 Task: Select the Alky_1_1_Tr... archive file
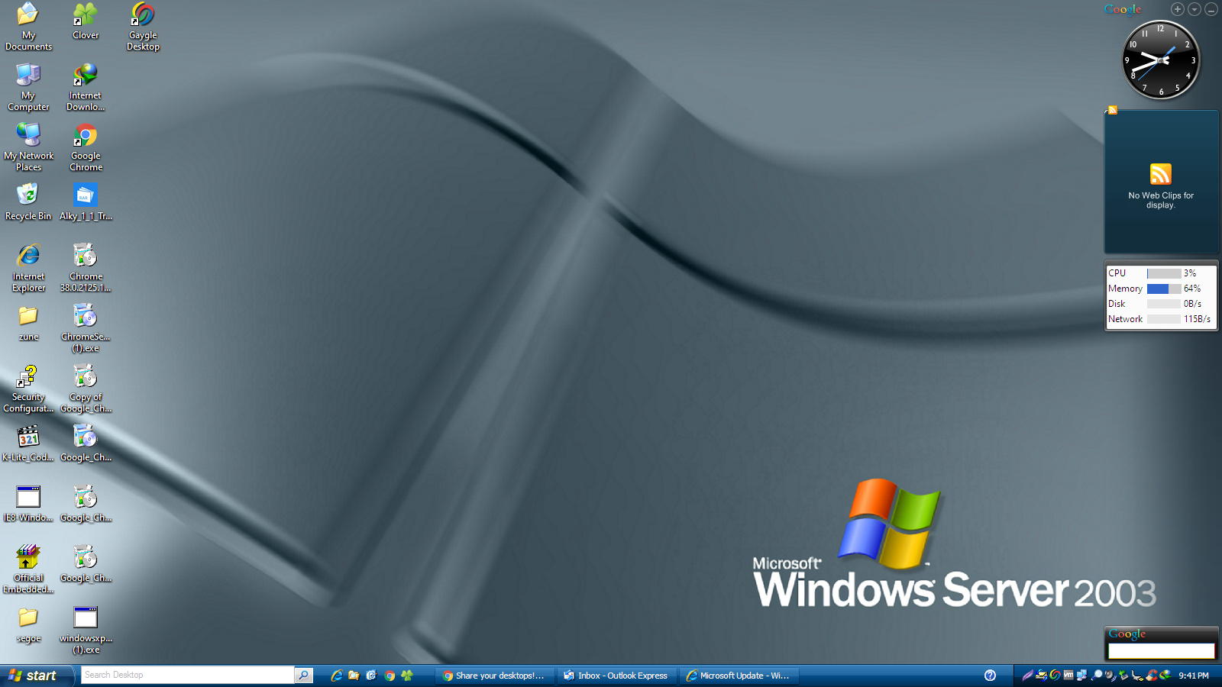point(86,202)
